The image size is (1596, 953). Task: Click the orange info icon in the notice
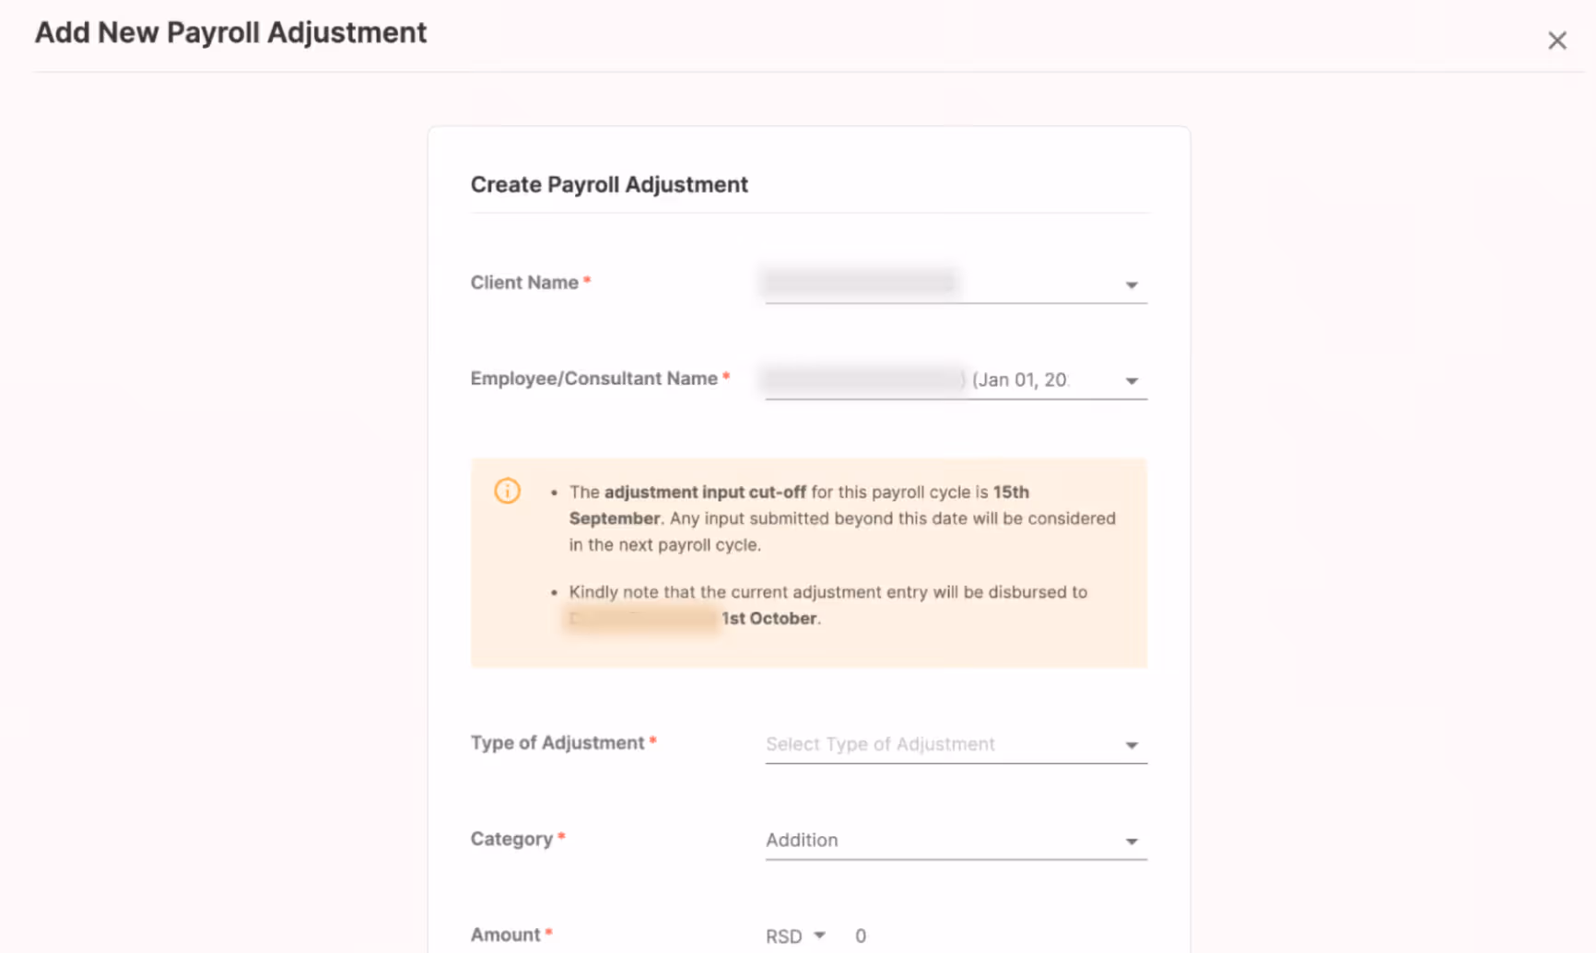point(507,491)
